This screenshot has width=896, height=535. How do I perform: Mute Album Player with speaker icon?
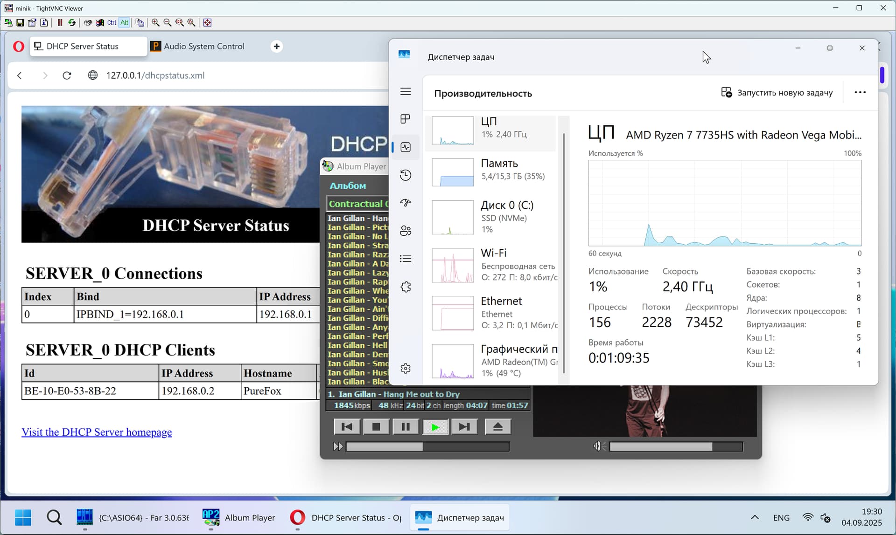tap(597, 446)
